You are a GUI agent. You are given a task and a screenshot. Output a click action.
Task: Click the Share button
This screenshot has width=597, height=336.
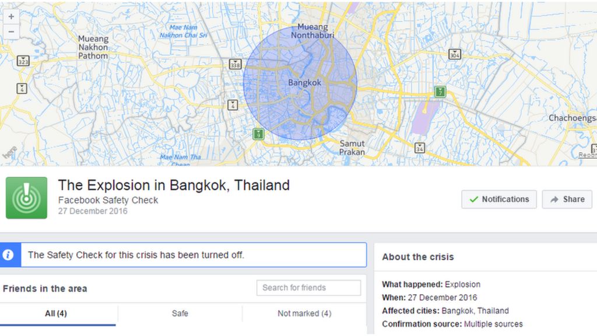567,199
